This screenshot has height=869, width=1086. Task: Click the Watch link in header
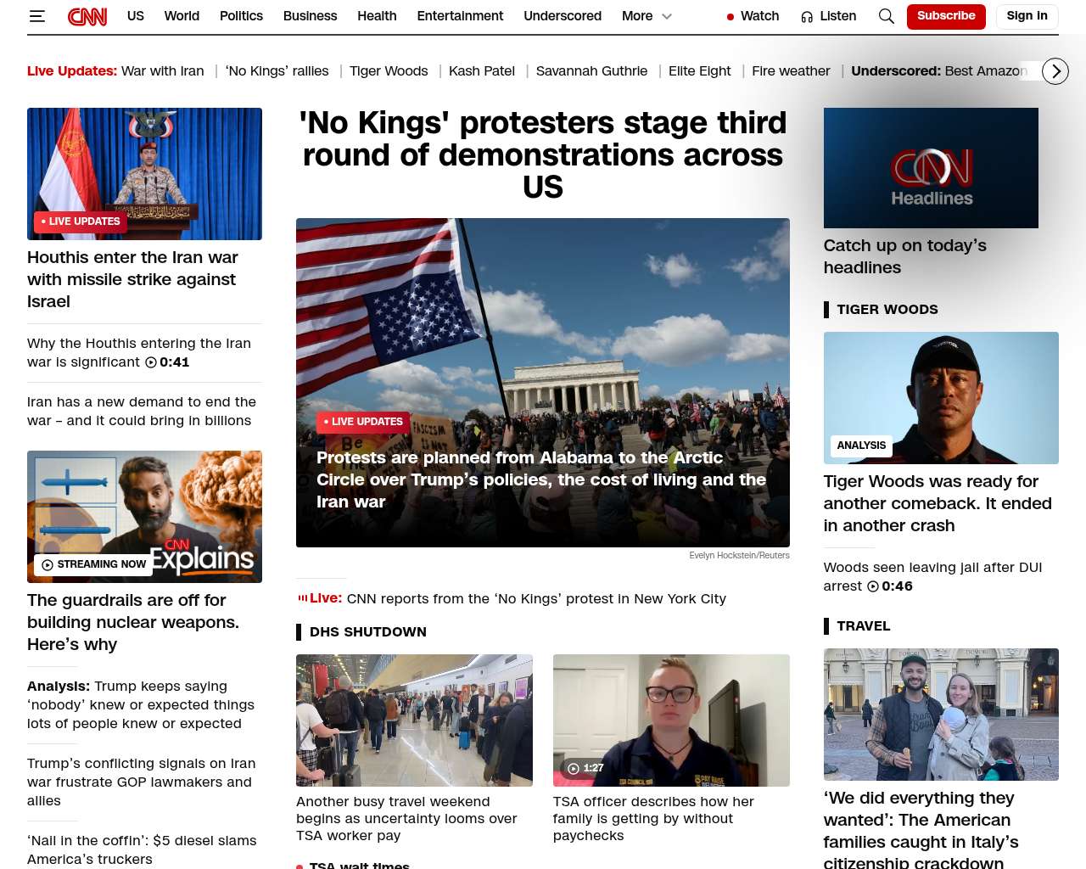coord(759,16)
